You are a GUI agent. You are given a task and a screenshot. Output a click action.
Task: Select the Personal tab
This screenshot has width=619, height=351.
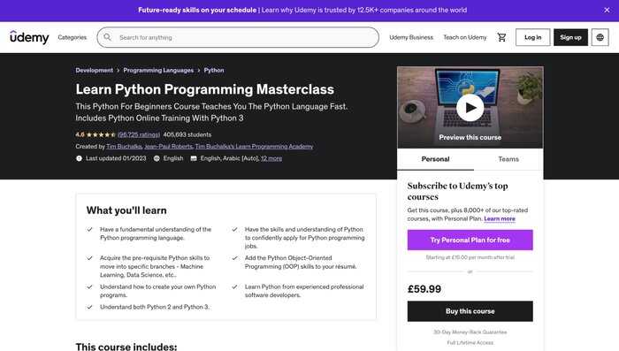(435, 159)
